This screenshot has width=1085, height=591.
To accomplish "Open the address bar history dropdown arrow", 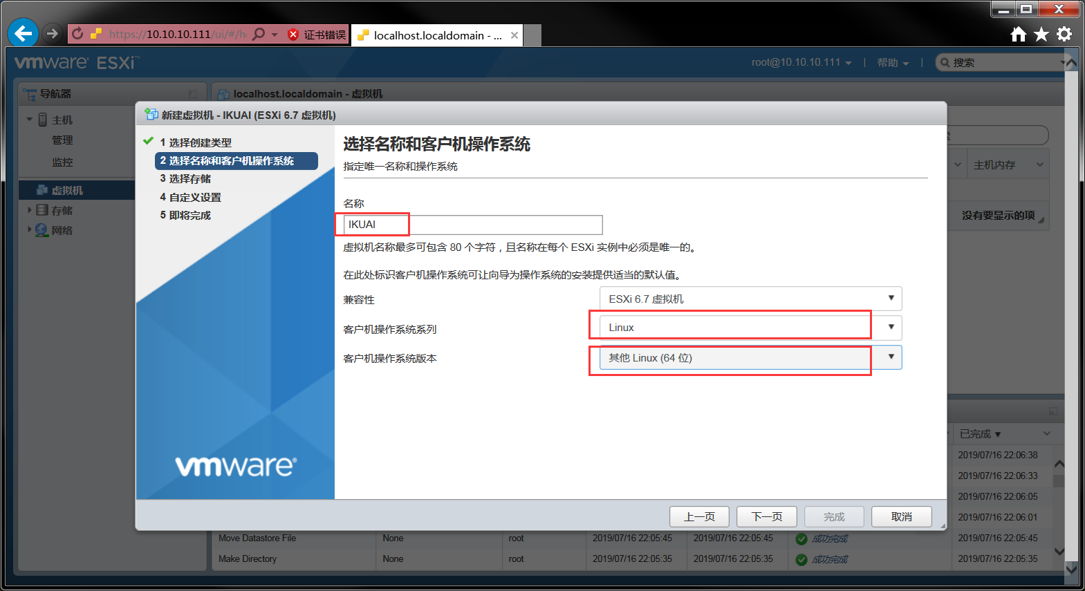I will pyautogui.click(x=275, y=34).
